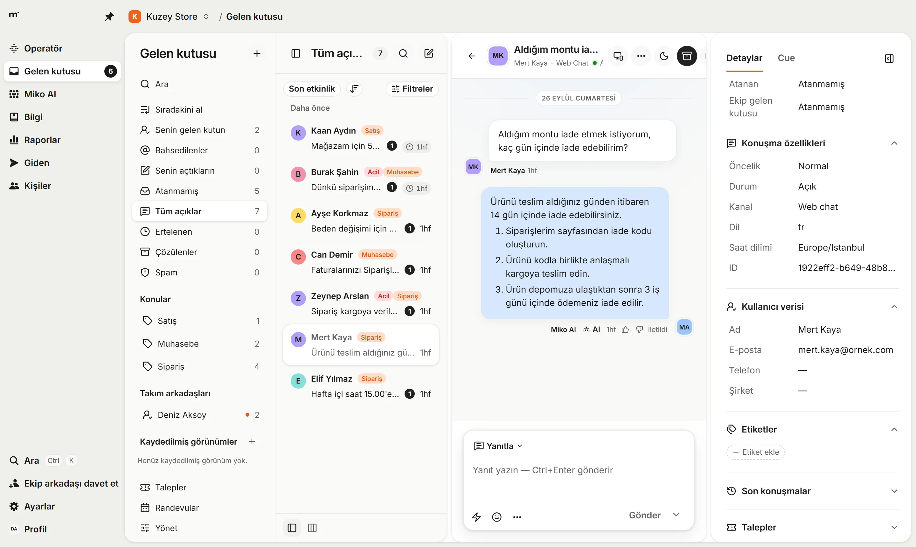Select the Atanmamış inbox row
Screen dimensions: 916x547
click(200, 191)
